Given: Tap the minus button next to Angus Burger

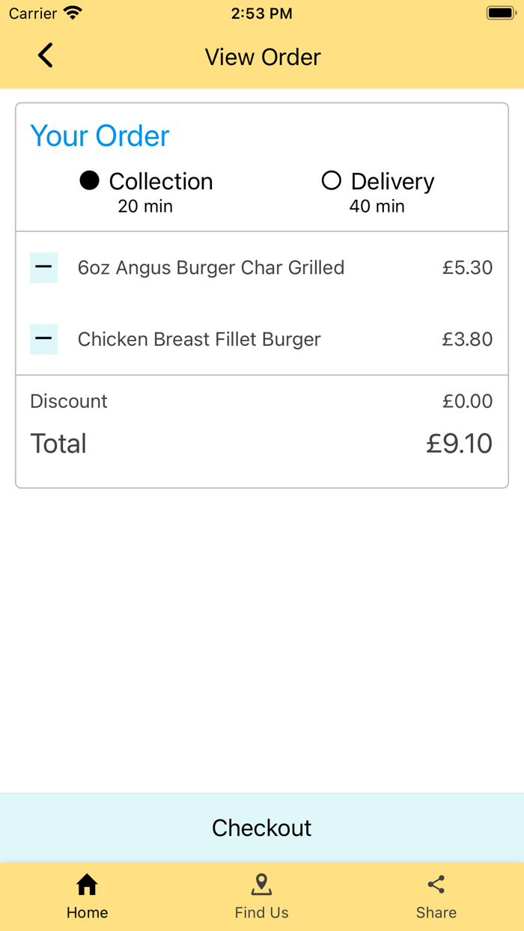Looking at the screenshot, I should (x=43, y=267).
